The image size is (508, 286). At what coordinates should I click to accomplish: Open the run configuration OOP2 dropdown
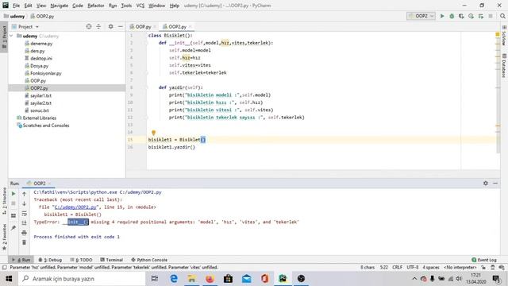tap(421, 16)
